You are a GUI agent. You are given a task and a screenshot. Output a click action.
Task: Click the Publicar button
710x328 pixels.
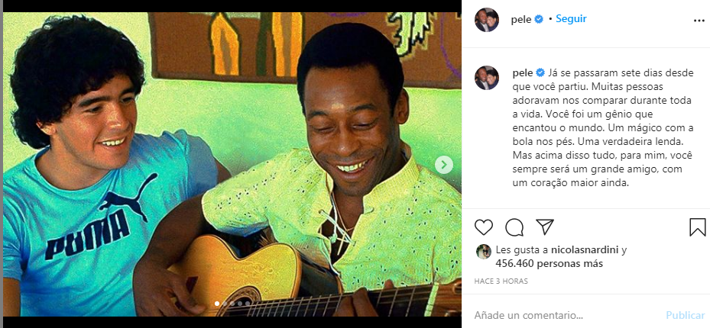coord(686,315)
